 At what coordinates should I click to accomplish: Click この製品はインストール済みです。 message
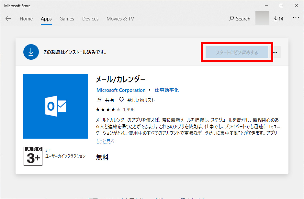(75, 52)
